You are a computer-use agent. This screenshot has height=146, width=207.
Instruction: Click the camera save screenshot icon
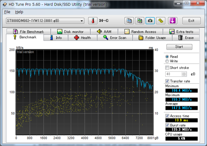pos(150,21)
